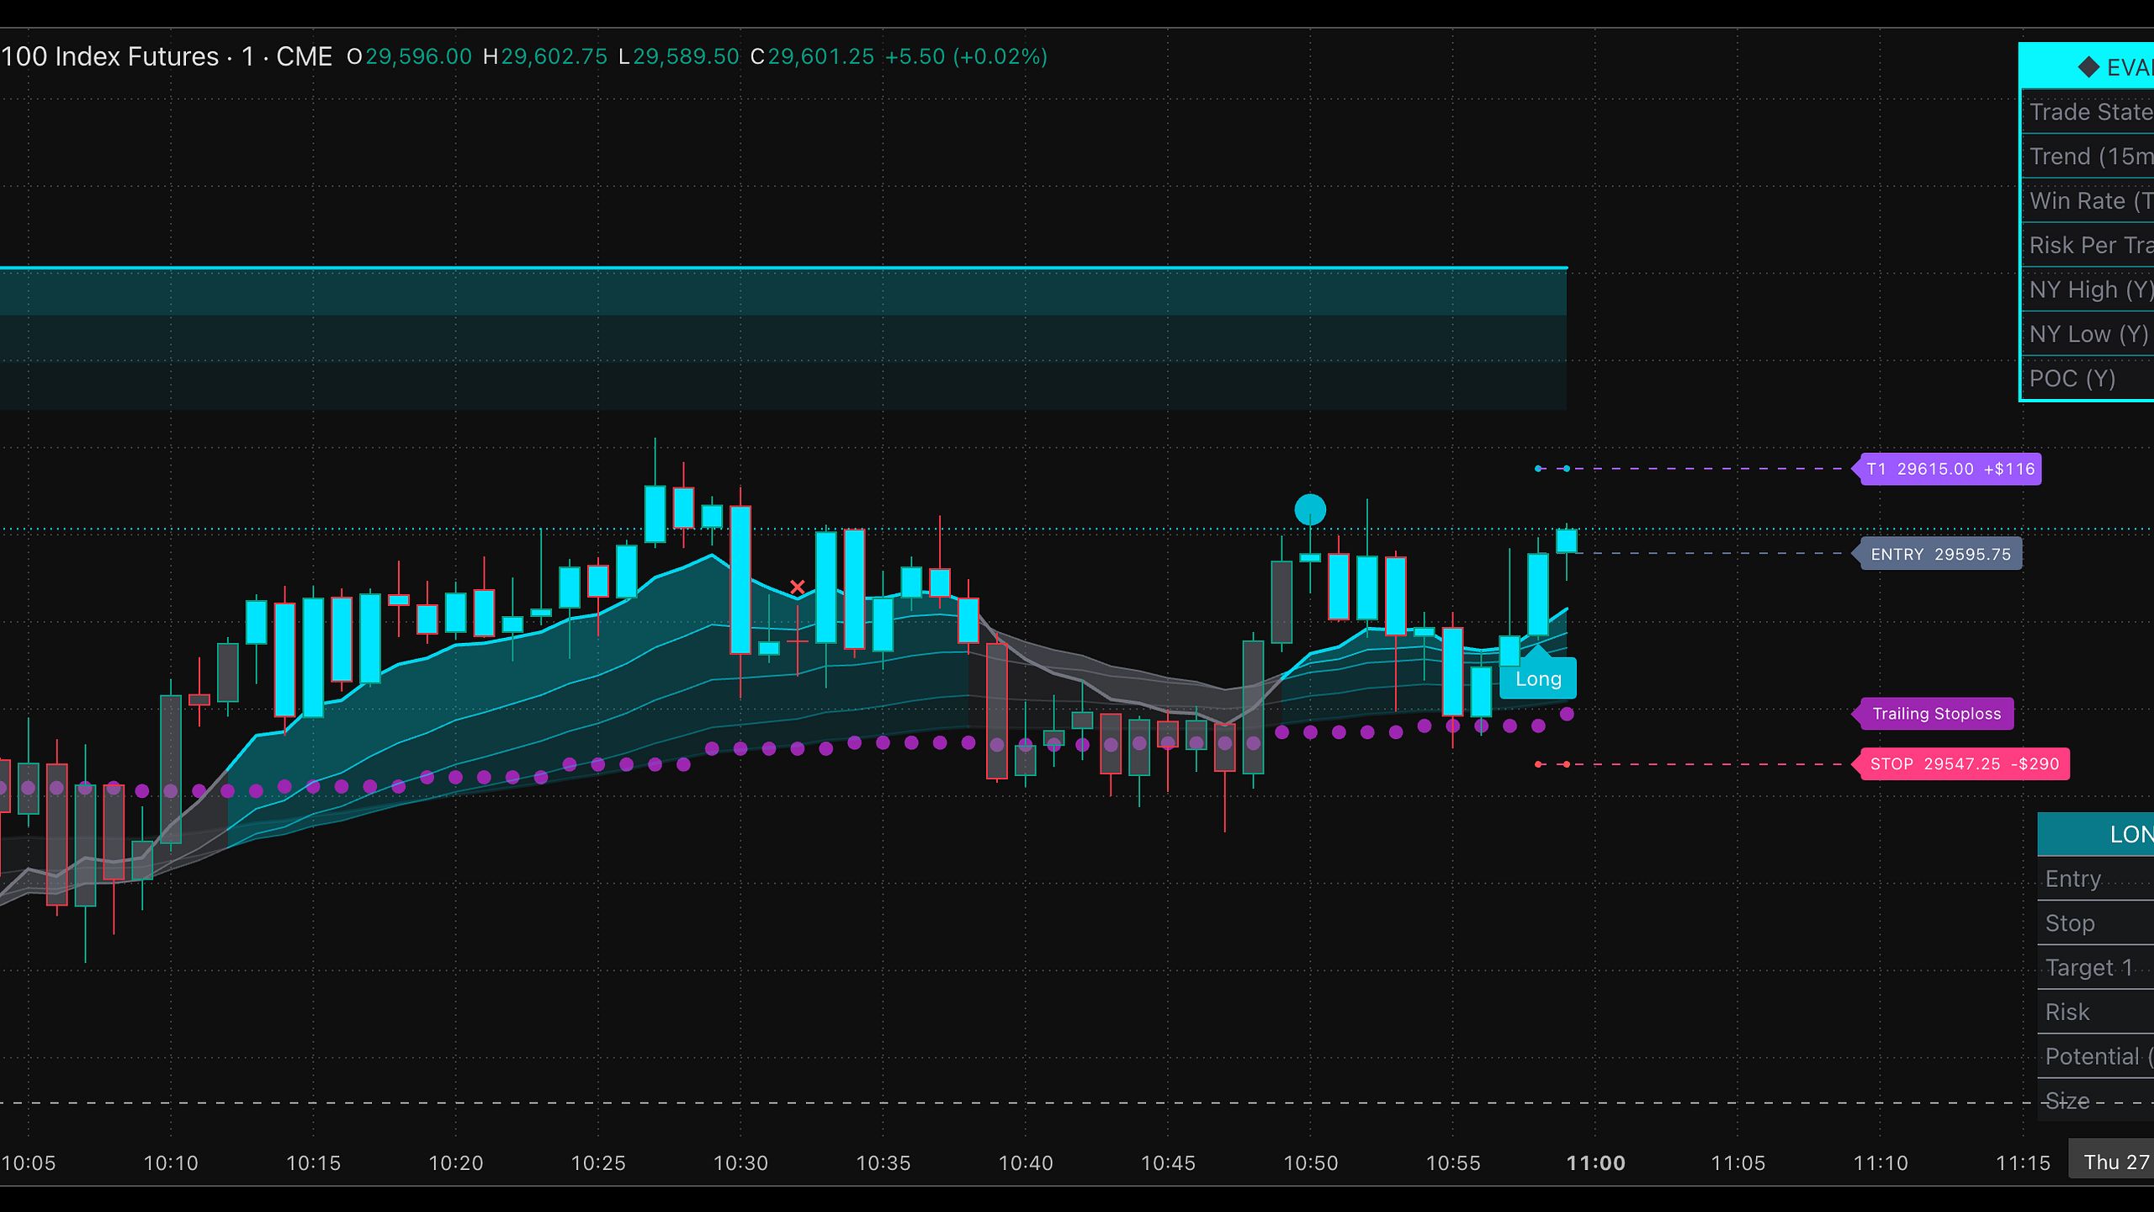Click the Open price value 29,596.00
The width and height of the screenshot is (2154, 1212).
coord(418,56)
